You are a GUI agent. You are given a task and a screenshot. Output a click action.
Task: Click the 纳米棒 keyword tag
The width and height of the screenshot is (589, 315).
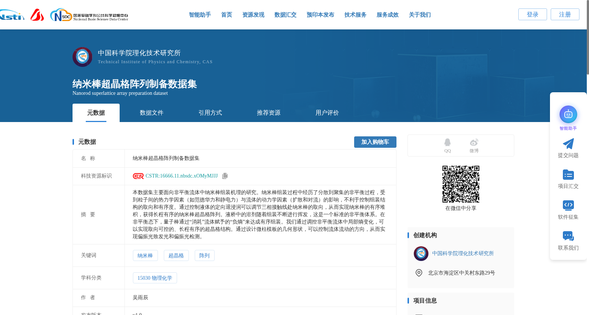click(145, 255)
